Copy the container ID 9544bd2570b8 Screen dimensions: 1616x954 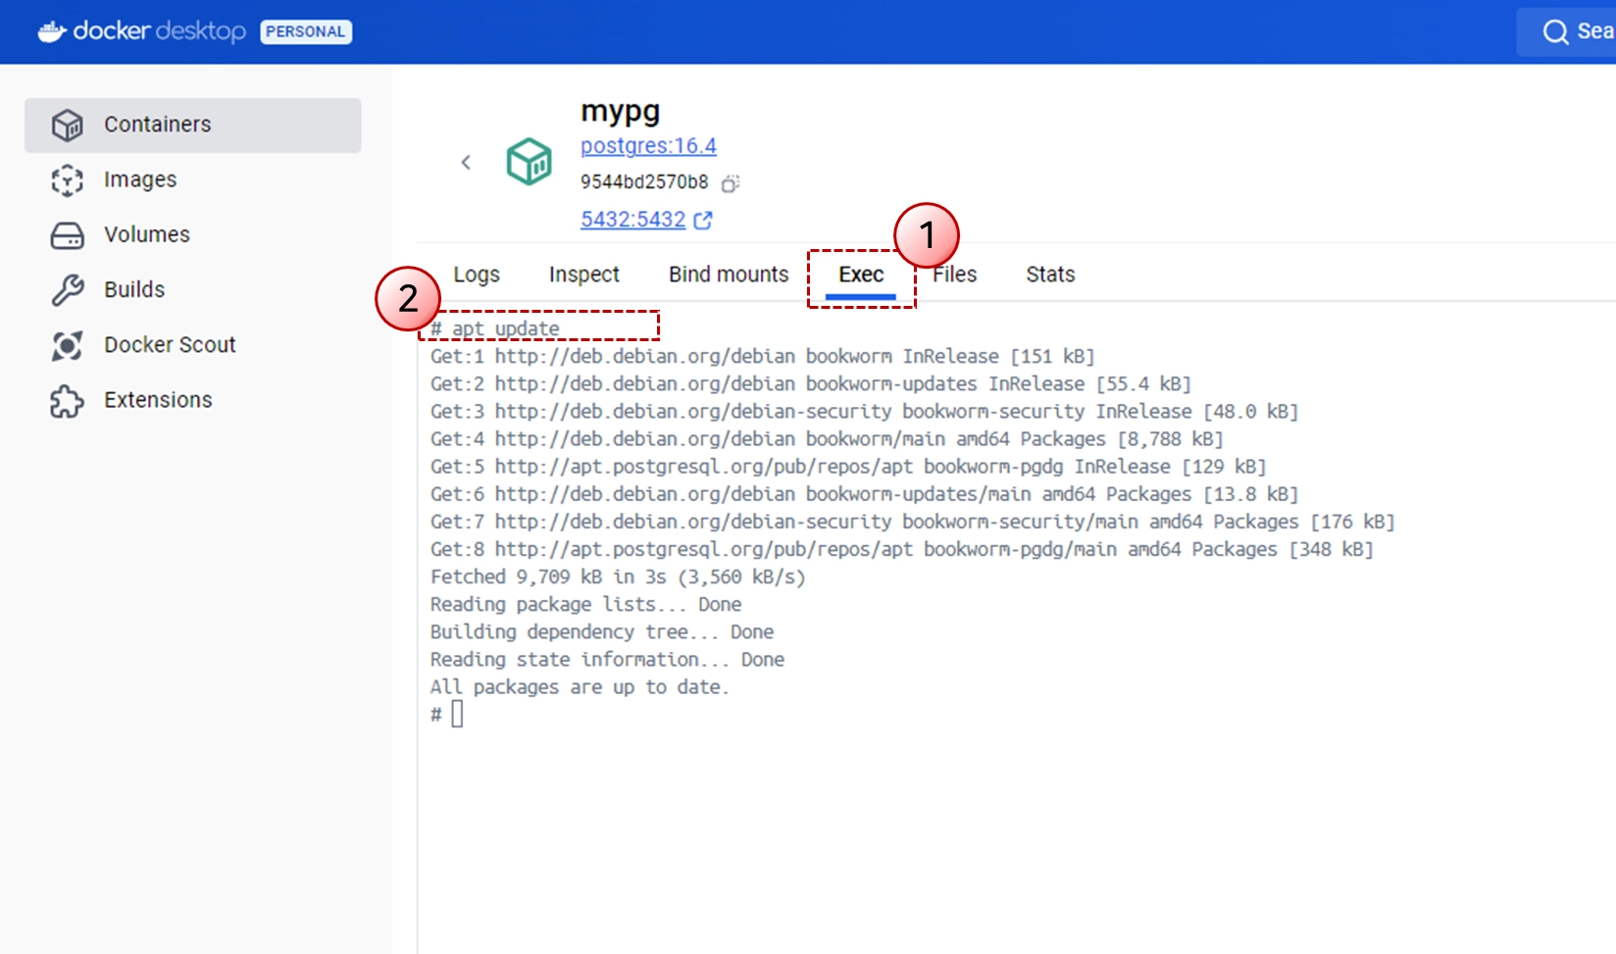(x=731, y=183)
